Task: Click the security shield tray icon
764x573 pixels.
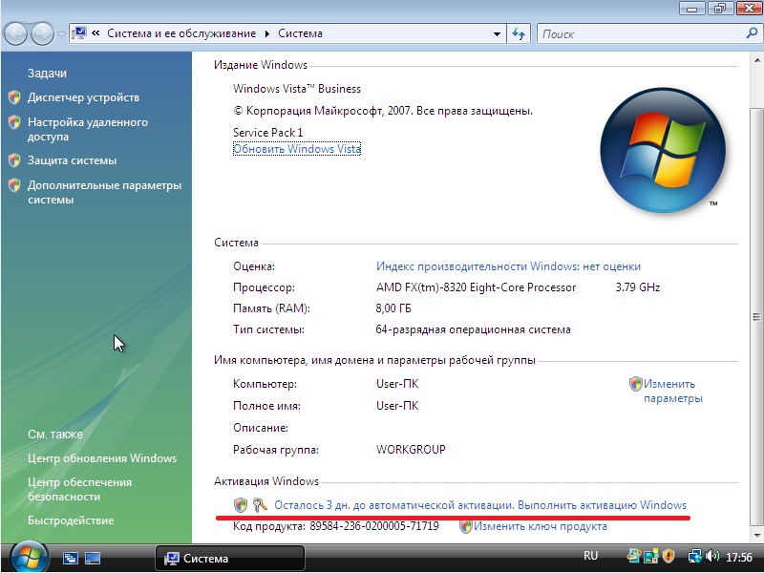Action: pos(668,556)
